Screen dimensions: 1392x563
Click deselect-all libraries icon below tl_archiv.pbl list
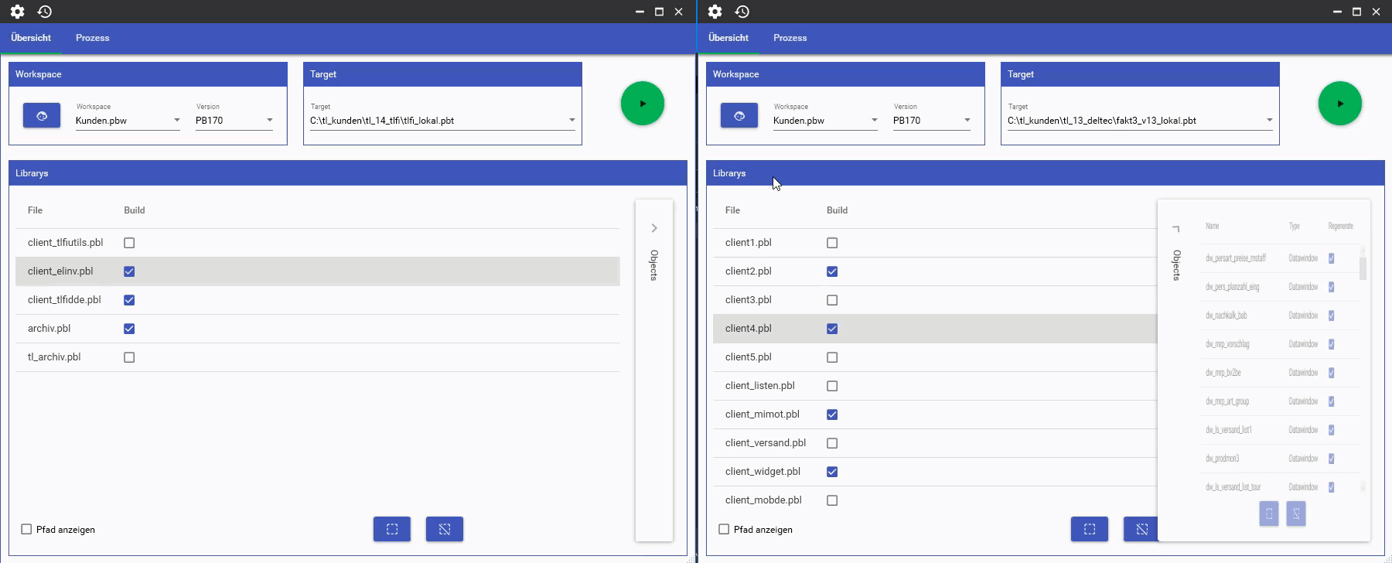pyautogui.click(x=445, y=529)
